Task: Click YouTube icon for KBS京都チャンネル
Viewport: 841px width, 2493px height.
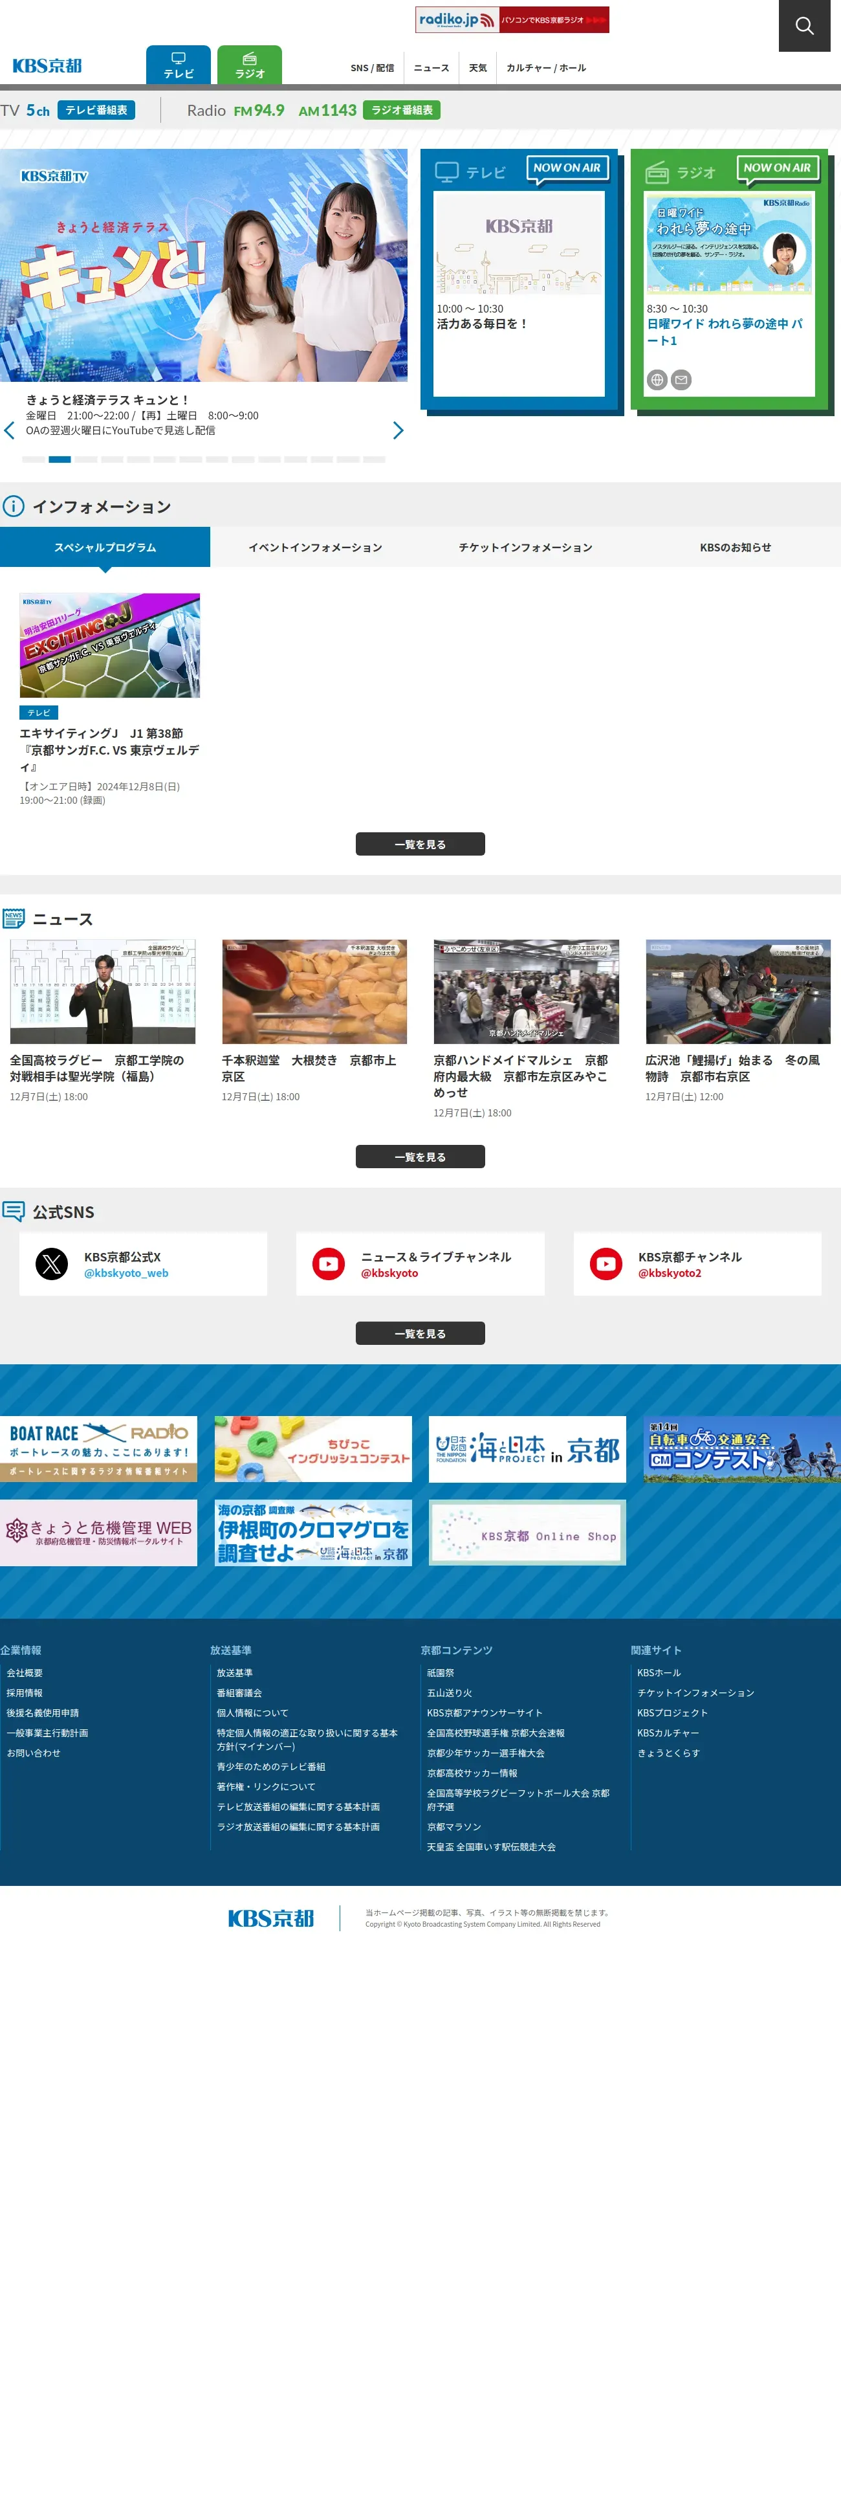Action: pyautogui.click(x=607, y=1264)
